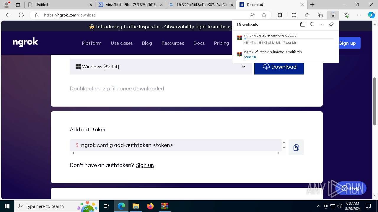378x212 pixels.
Task: Go back to the previous page
Action: [x=8, y=15]
